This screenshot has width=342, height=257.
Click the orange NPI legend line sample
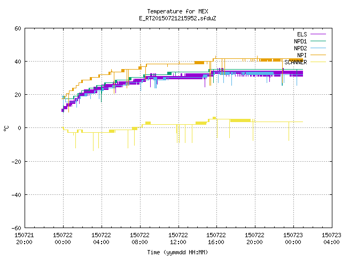[318, 55]
